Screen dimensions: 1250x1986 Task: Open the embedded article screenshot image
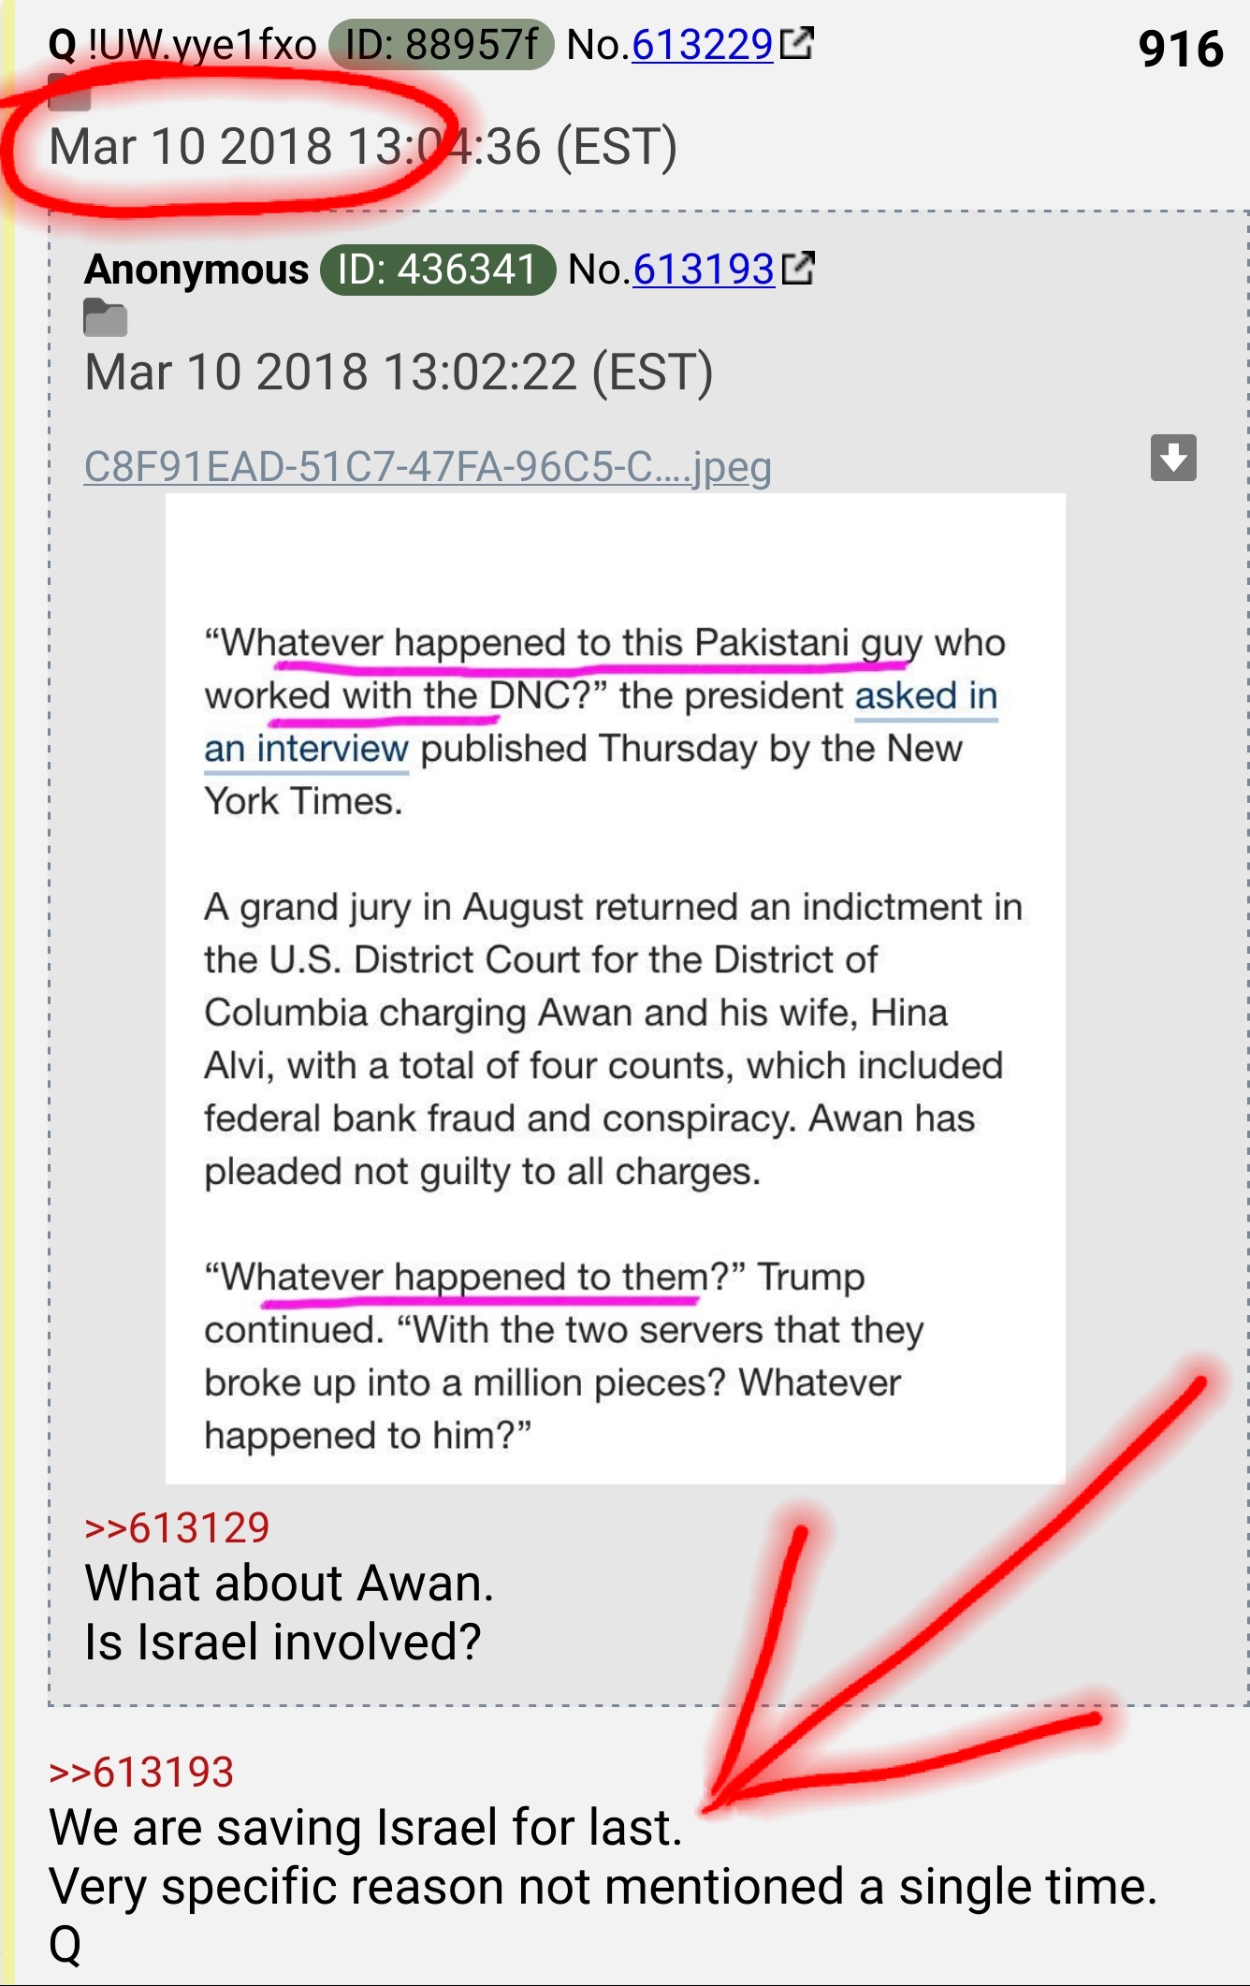tap(615, 988)
